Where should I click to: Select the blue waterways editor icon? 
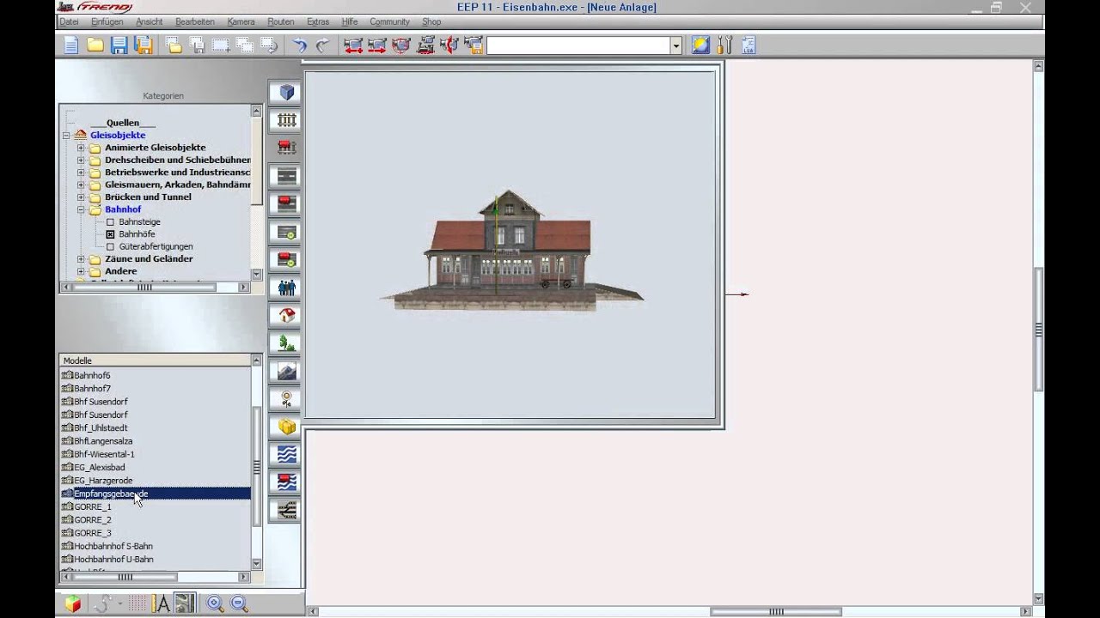tap(286, 454)
